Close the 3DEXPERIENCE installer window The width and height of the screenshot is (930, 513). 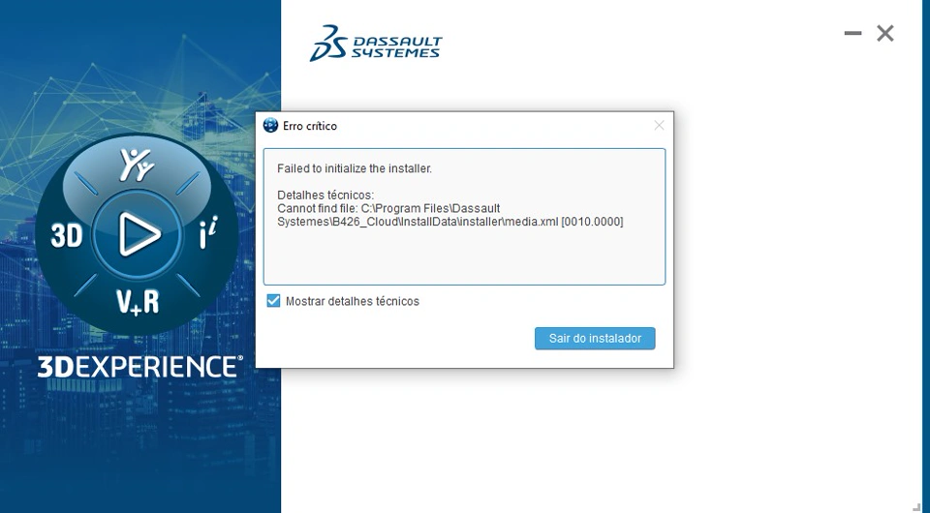(x=884, y=33)
